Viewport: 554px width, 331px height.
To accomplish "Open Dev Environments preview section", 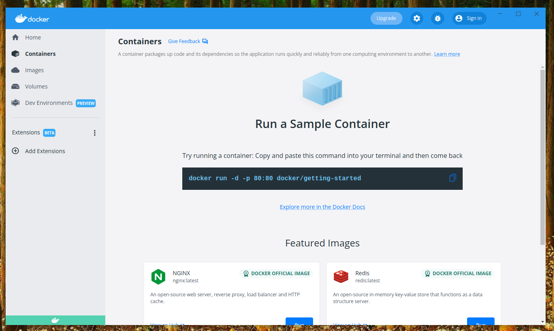I will point(49,103).
